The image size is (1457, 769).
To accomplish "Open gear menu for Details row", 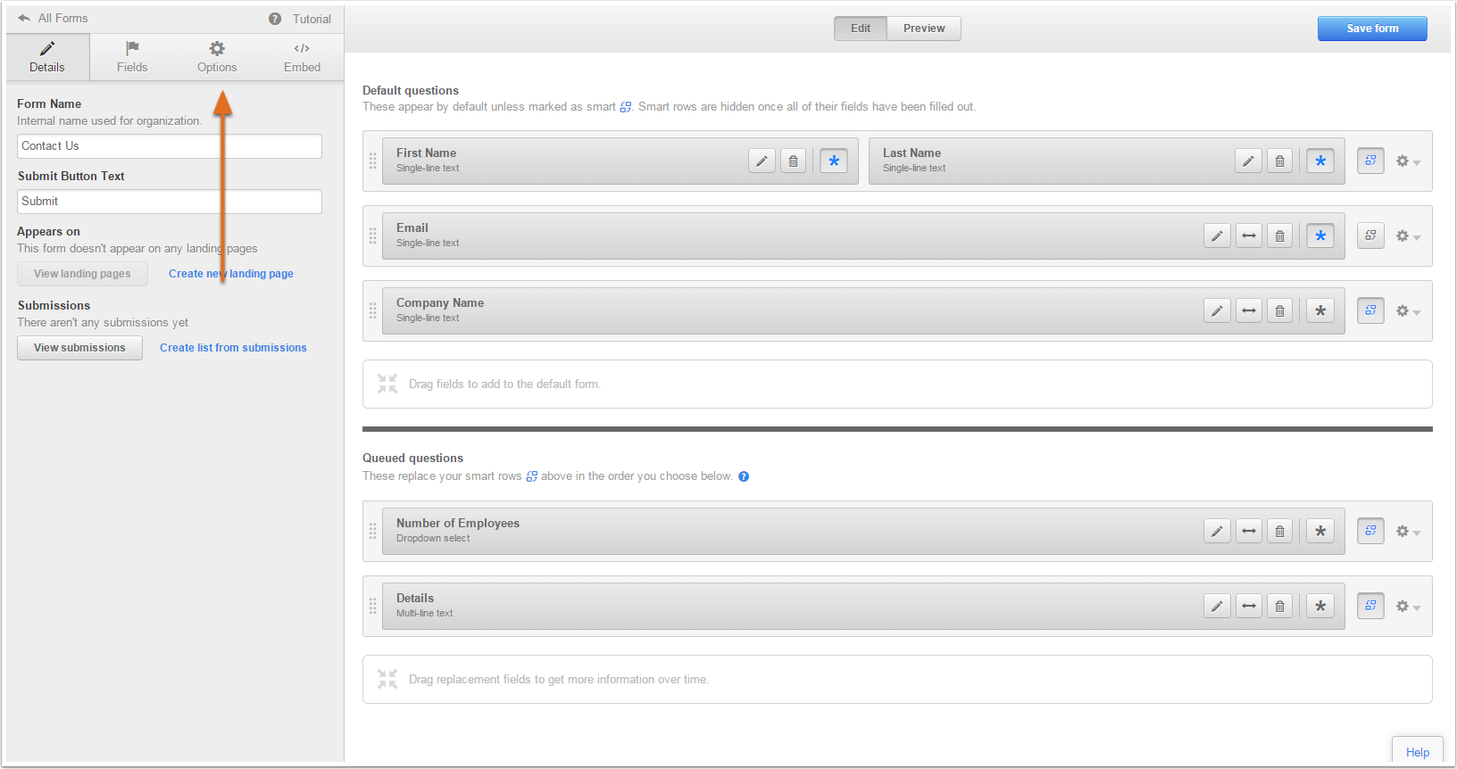I will pyautogui.click(x=1408, y=607).
